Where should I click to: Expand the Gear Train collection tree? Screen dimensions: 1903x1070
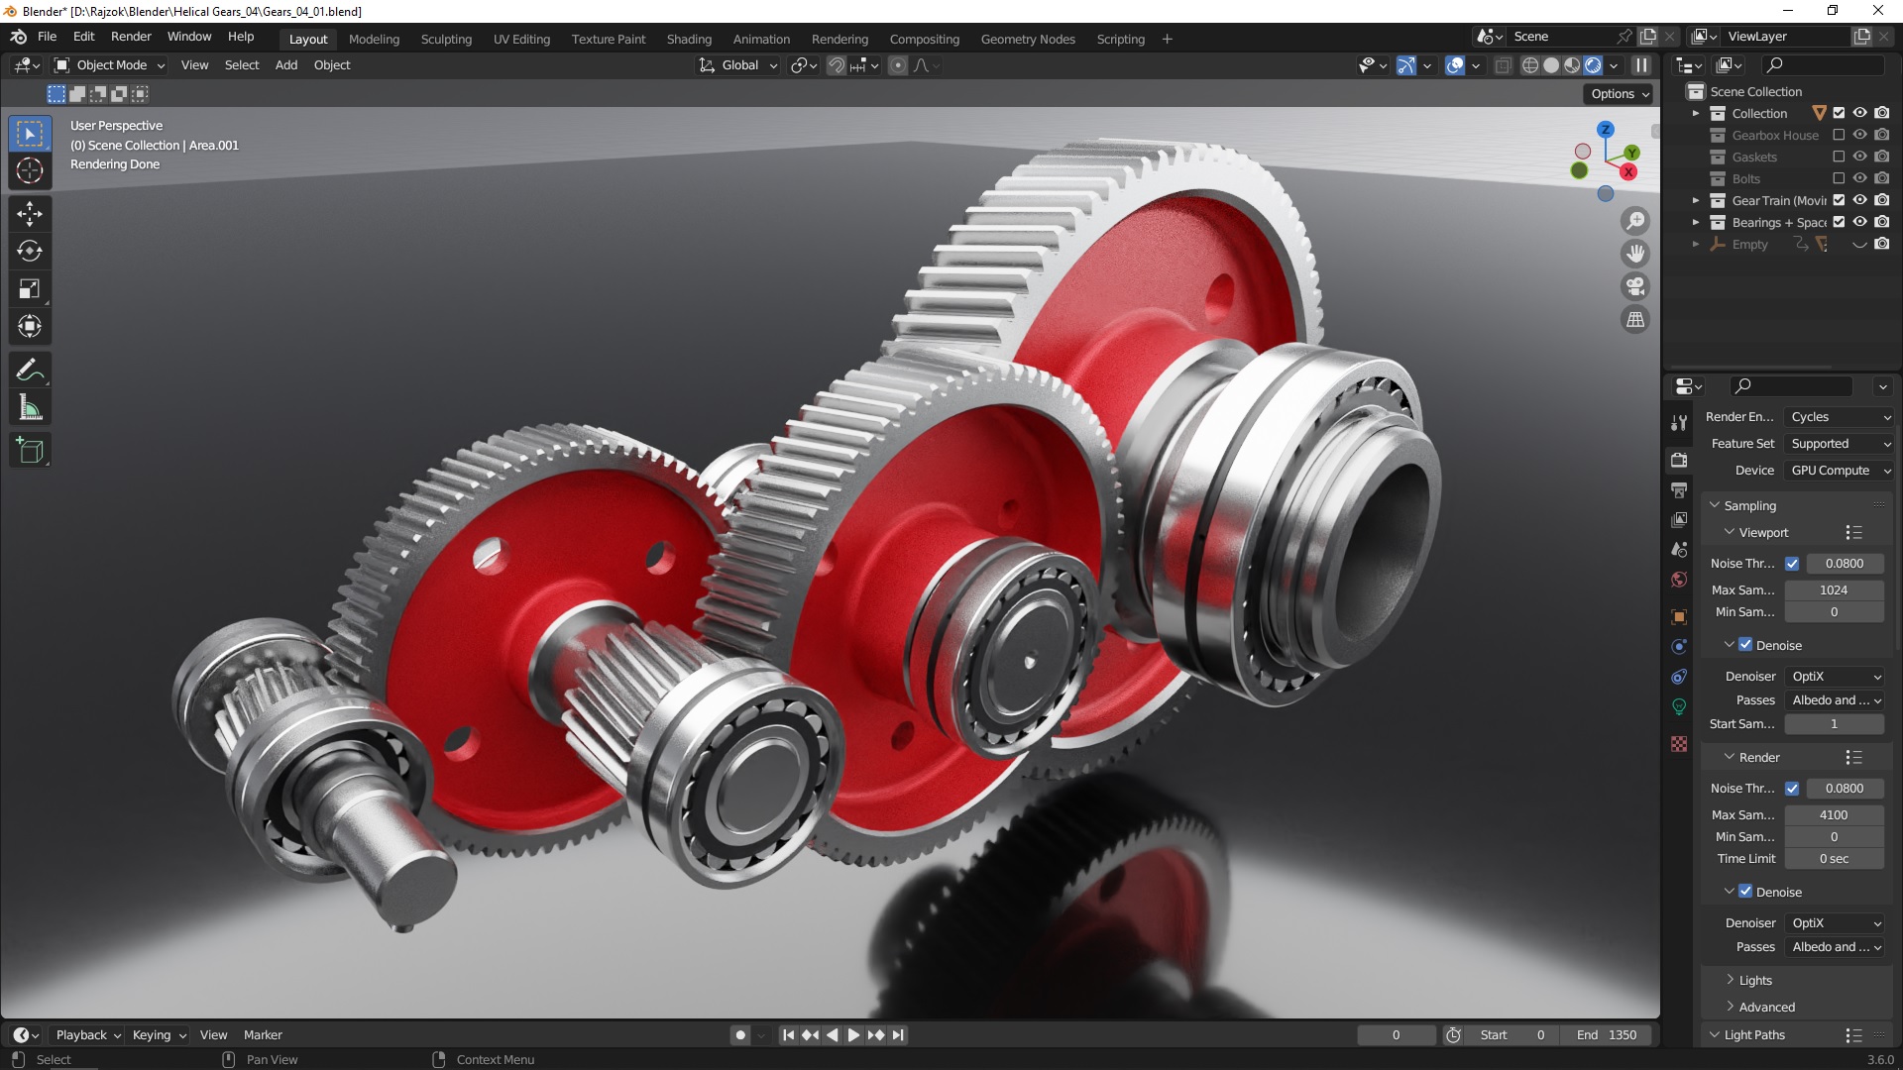(1696, 200)
